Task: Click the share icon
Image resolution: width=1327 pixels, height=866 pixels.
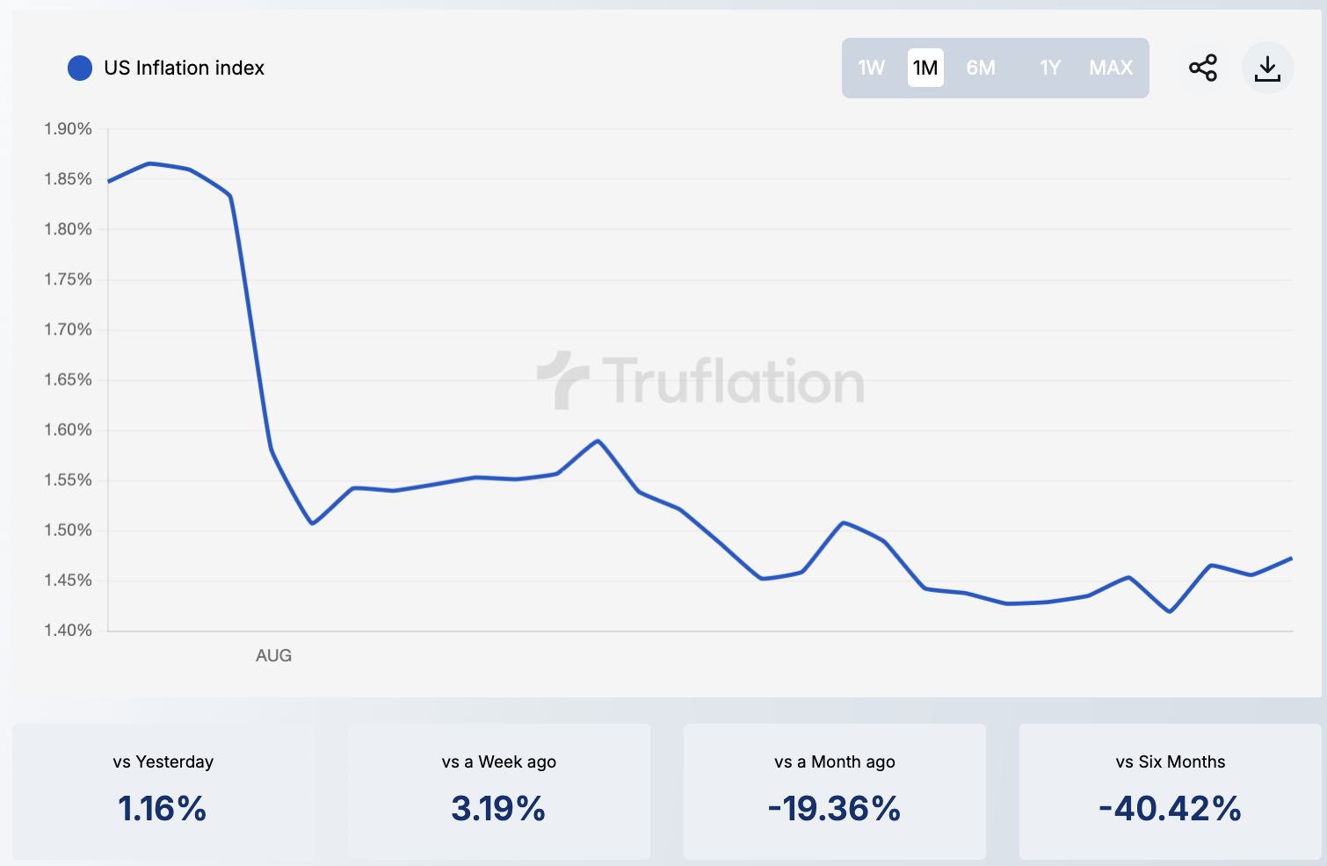Action: click(1202, 68)
